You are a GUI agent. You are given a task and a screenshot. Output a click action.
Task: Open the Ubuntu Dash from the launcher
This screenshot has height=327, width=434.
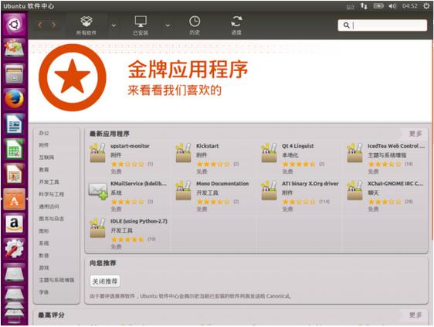(x=15, y=25)
